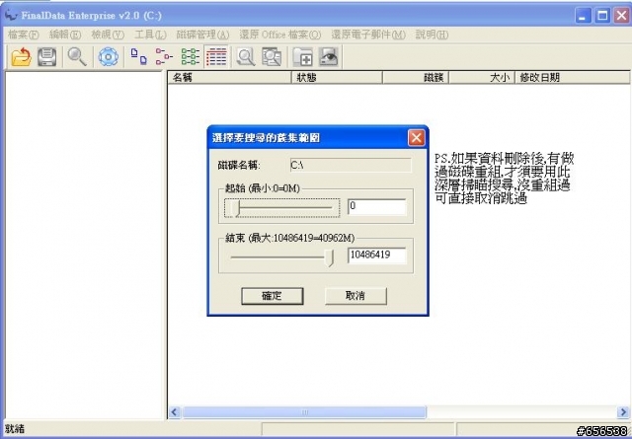This screenshot has height=439, width=632.
Task: Open the 檢視(V) menu
Action: point(108,36)
